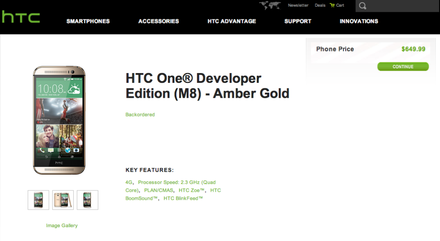Click the HTC logo

coord(21,17)
